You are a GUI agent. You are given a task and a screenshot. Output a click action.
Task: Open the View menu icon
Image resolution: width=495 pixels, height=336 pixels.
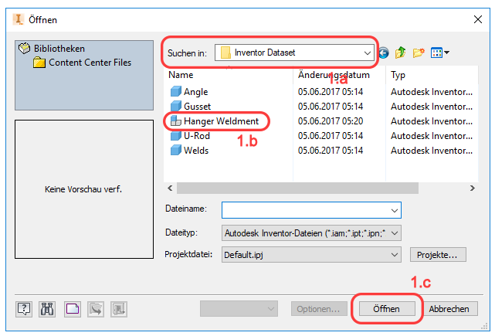439,53
